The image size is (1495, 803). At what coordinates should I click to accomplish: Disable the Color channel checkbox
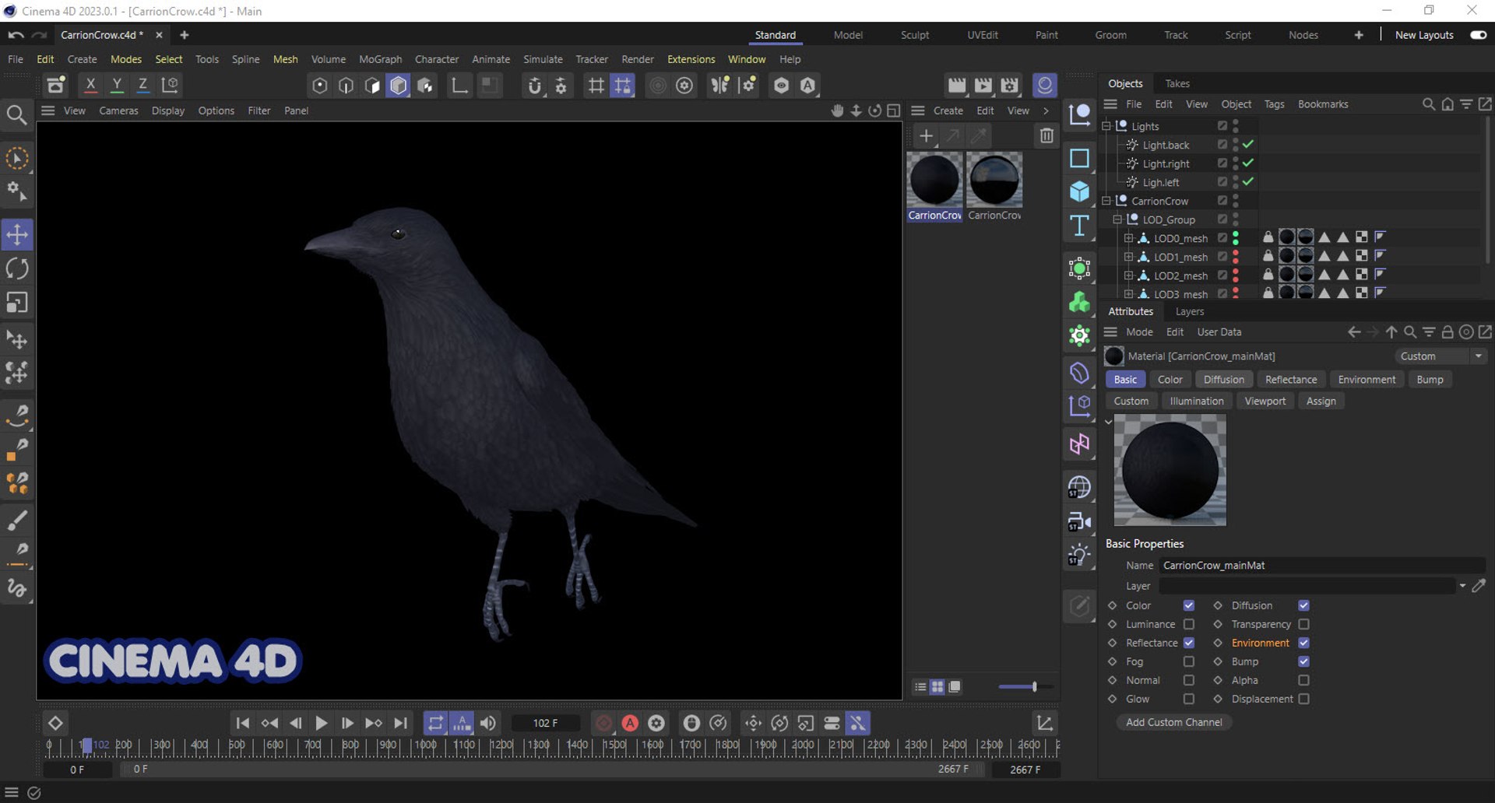(x=1188, y=605)
